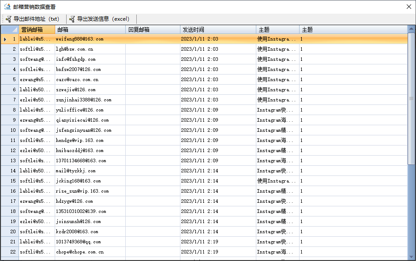Select the first 主题 column header

276,29
